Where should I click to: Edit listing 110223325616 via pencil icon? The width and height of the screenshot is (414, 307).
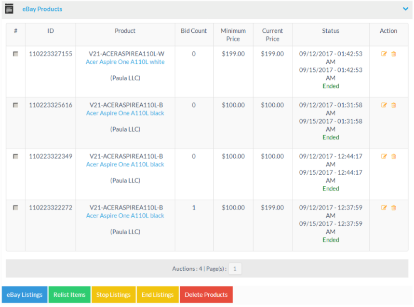pos(384,105)
